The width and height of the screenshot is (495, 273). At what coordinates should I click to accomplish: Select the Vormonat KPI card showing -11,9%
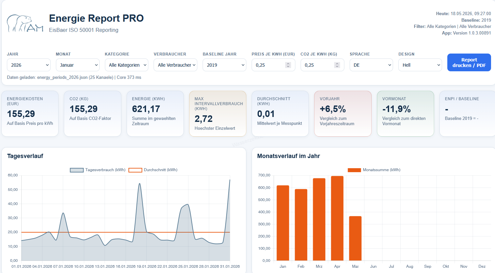[406, 114]
